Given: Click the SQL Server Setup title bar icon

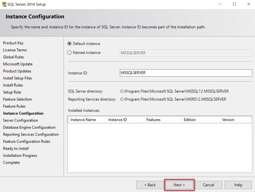Looking at the screenshot, I should pyautogui.click(x=4, y=4).
